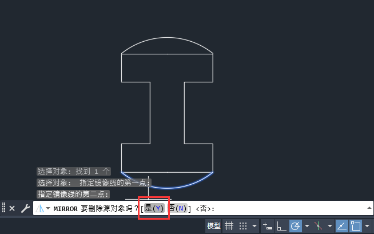The height and width of the screenshot is (234, 374).
Task: Toggle polar tracking icon
Action: (x=296, y=225)
